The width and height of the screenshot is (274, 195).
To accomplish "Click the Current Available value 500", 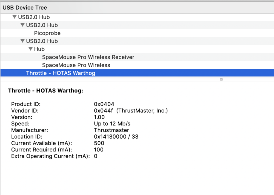I will point(99,143).
